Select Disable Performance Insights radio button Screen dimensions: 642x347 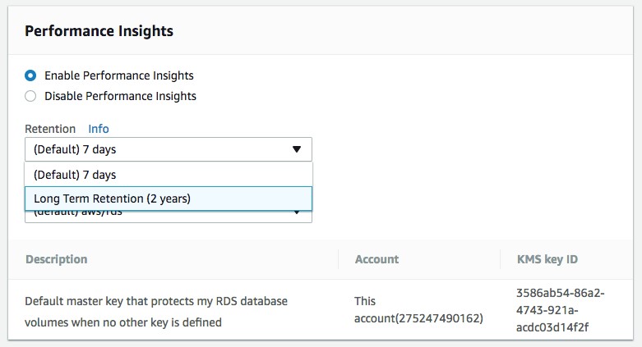point(30,96)
